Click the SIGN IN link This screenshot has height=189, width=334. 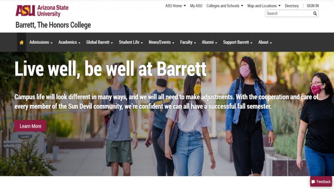pyautogui.click(x=313, y=6)
